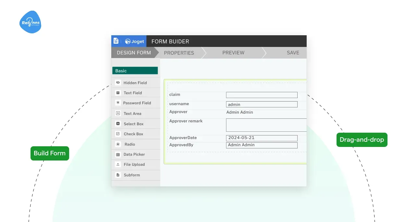Choose the Text Area element icon
Screen dimensions: 418x222
click(118, 113)
